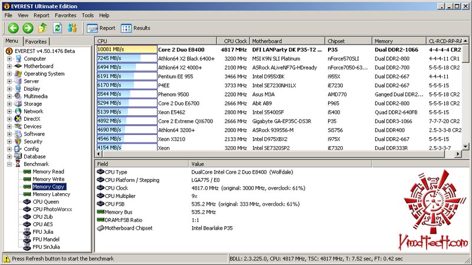472x265 pixels.
Task: Open Memory Read benchmark
Action: point(48,171)
